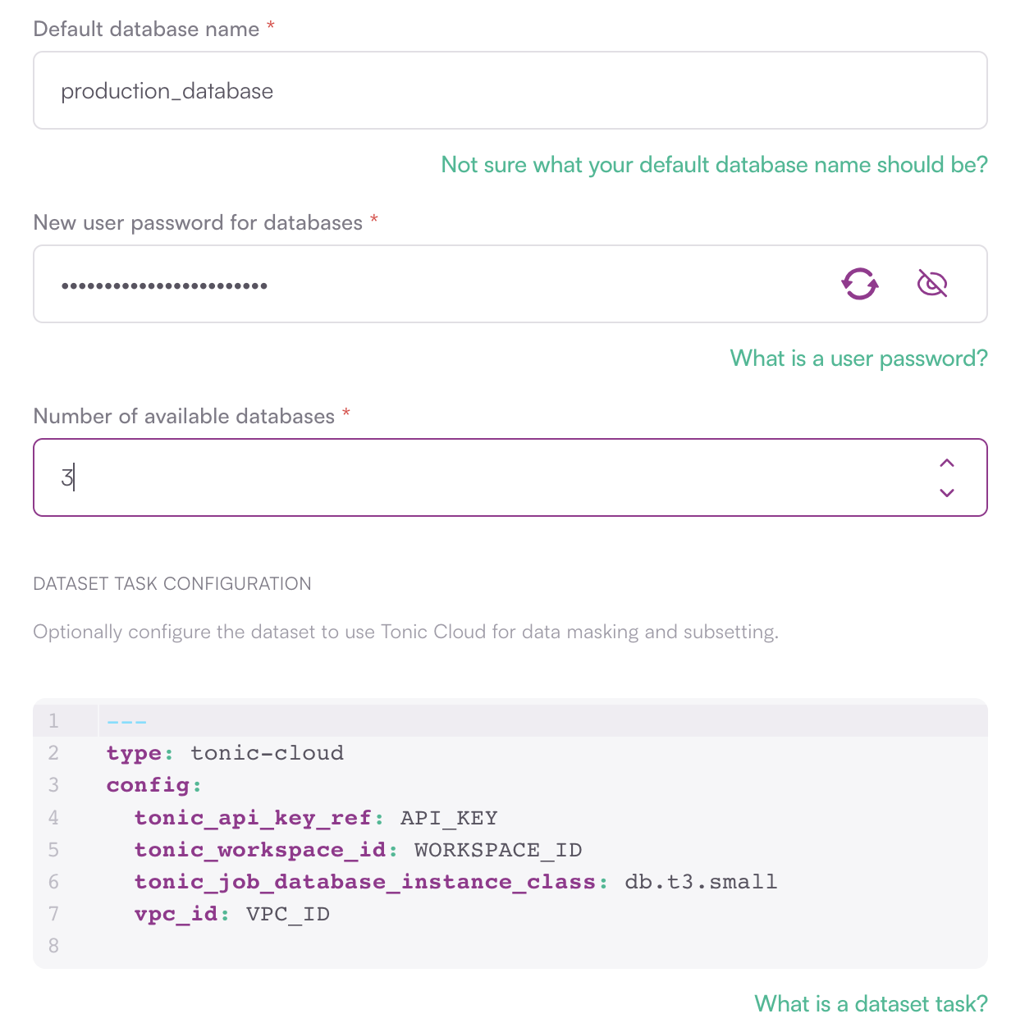Select the production_database text
This screenshot has width=1034, height=1032.
pos(167,91)
